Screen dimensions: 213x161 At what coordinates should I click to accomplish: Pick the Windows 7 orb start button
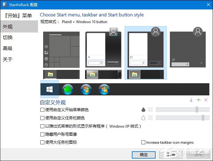click(86, 89)
